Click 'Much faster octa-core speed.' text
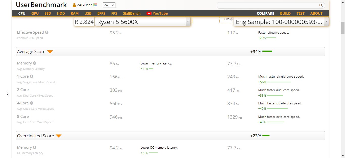 click(279, 117)
